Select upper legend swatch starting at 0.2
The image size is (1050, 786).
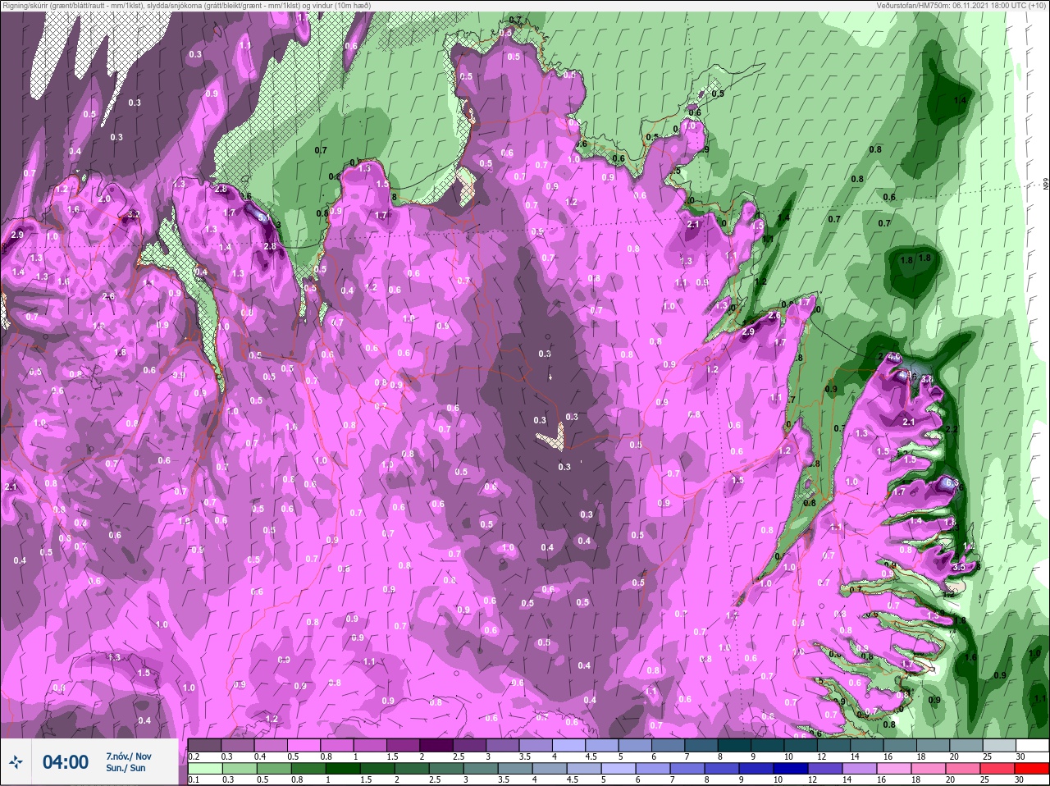tap(204, 745)
